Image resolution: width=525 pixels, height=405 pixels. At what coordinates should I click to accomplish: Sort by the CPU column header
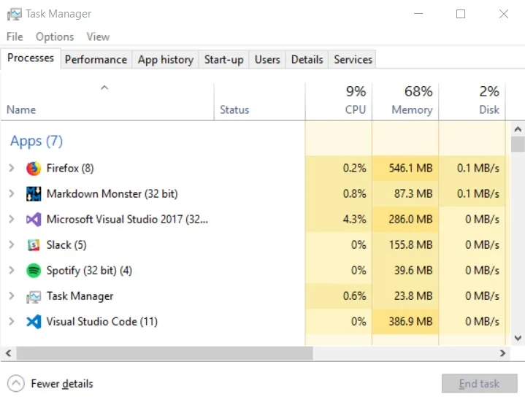point(339,101)
